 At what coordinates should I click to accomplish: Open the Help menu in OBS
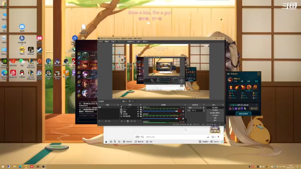(x=145, y=41)
